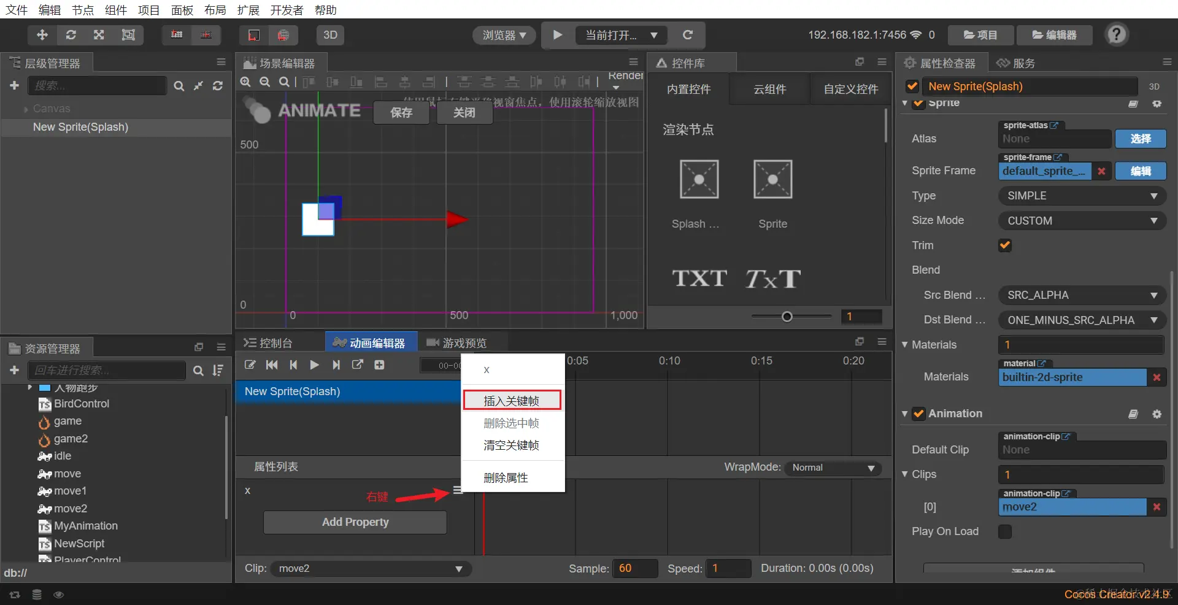This screenshot has height=605, width=1178.
Task: Switch to 云组件 tab
Action: [x=769, y=90]
